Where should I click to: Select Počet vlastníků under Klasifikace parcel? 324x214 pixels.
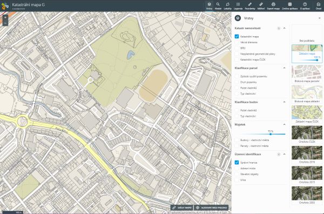point(237,88)
